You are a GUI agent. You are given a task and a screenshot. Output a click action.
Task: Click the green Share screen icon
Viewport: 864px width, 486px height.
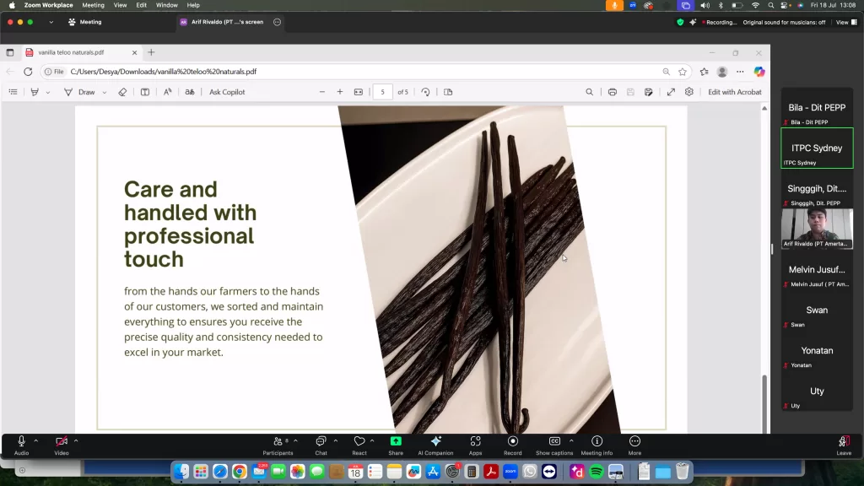coord(396,441)
